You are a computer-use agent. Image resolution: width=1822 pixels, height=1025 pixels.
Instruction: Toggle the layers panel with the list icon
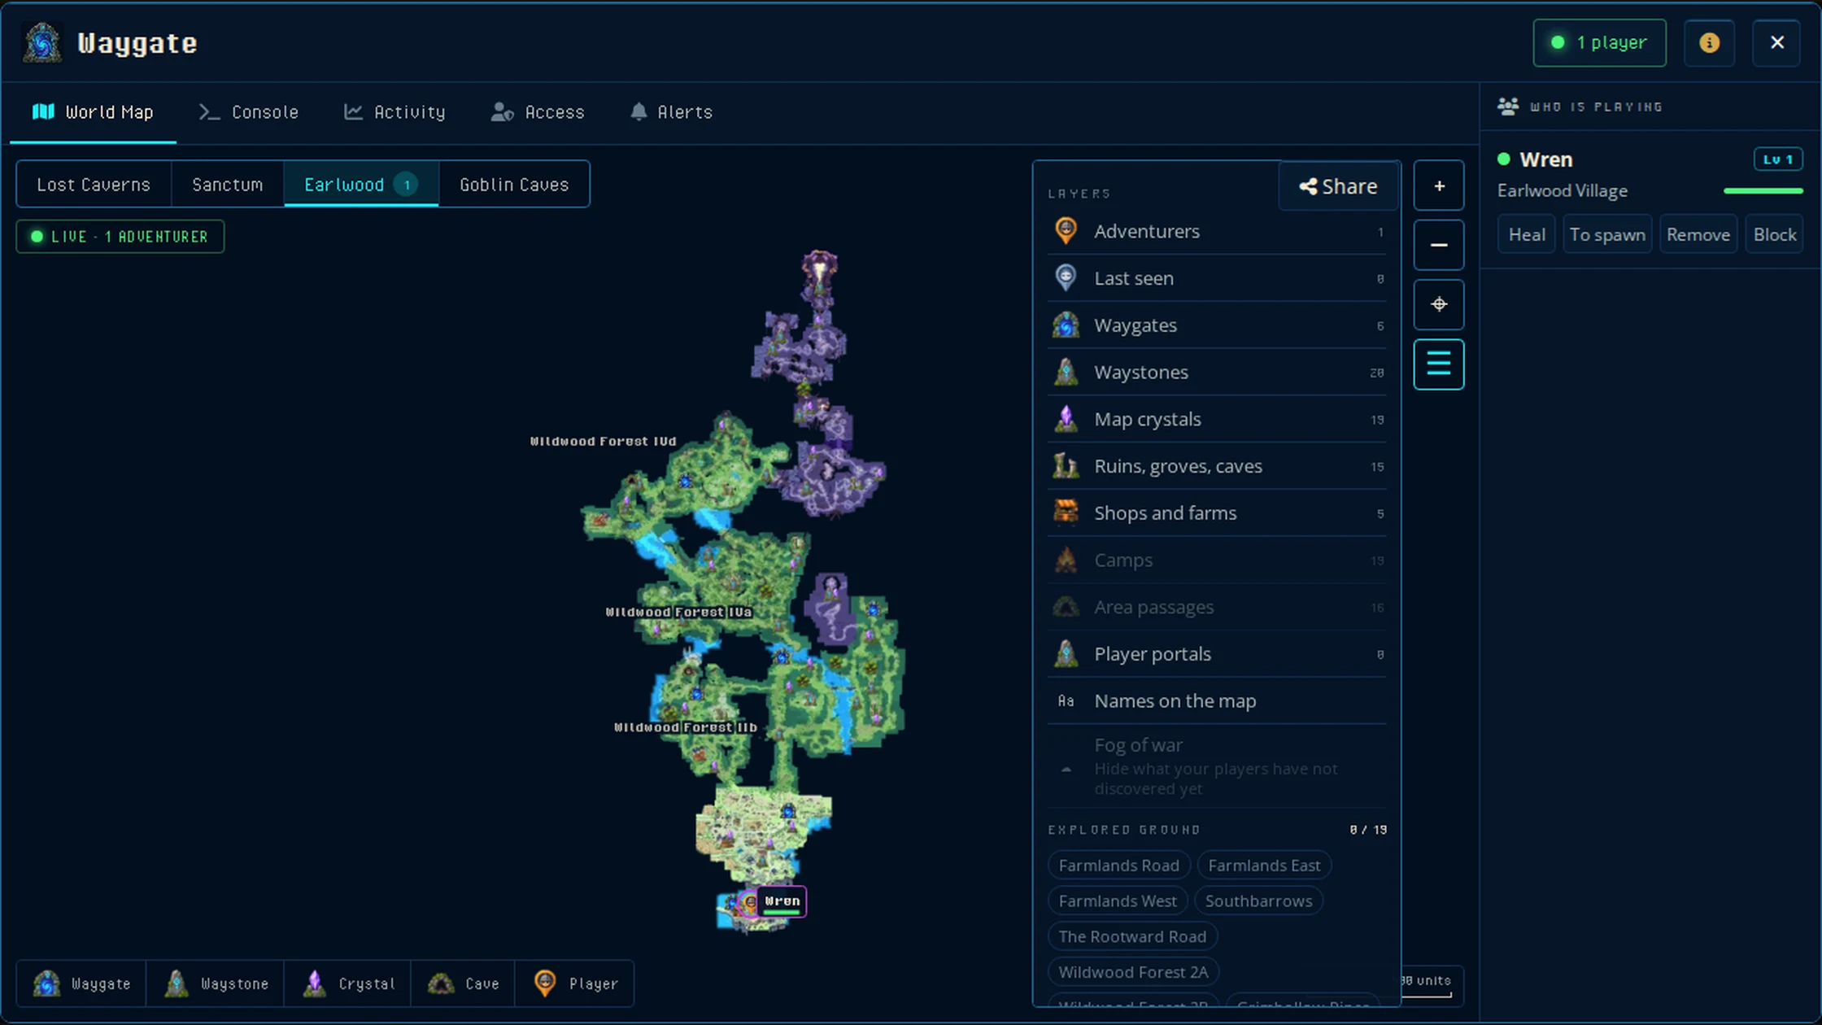pos(1438,364)
